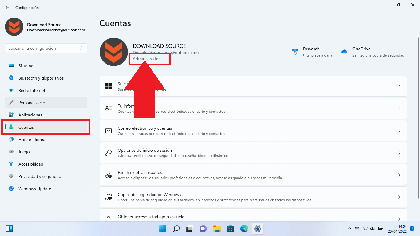Click in Buscar una configuración field

coord(46,48)
